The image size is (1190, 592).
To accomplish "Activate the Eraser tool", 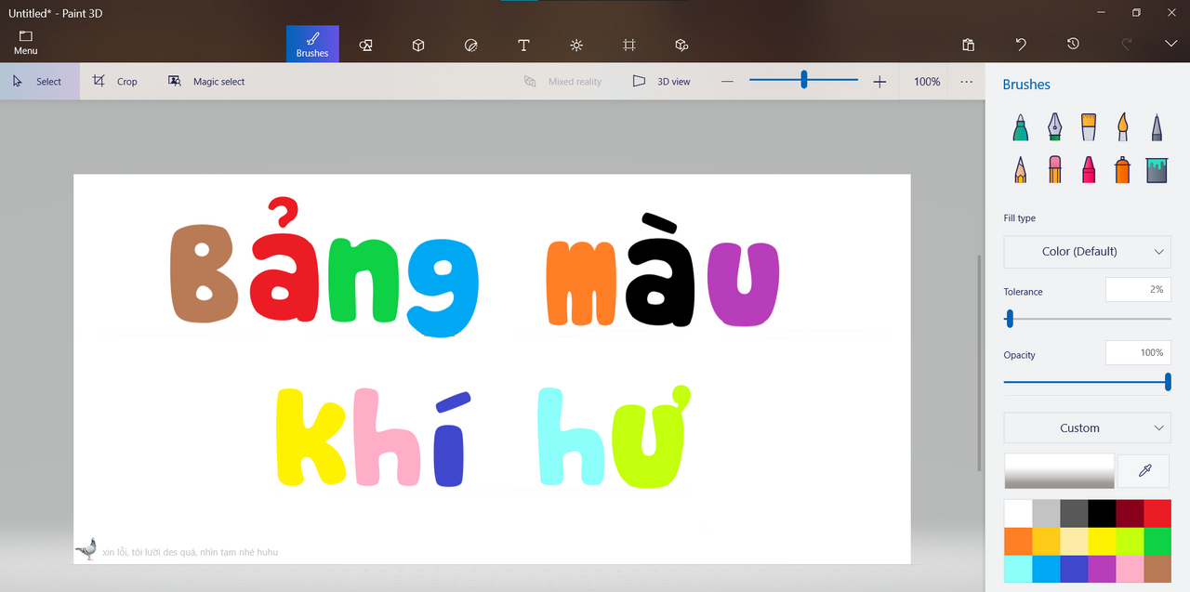I will point(1054,169).
